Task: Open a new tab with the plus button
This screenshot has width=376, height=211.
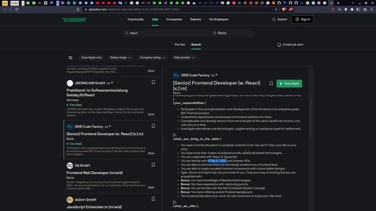Action: pyautogui.click(x=338, y=3)
